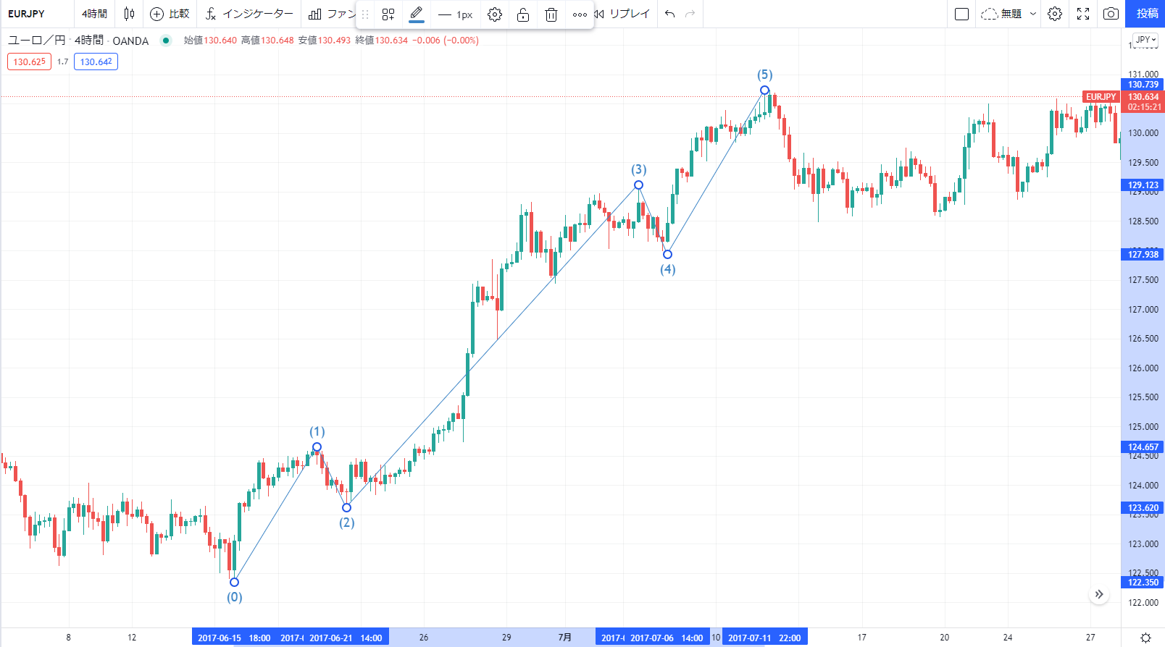Select the chart layout square icon
The width and height of the screenshot is (1165, 647).
click(962, 14)
